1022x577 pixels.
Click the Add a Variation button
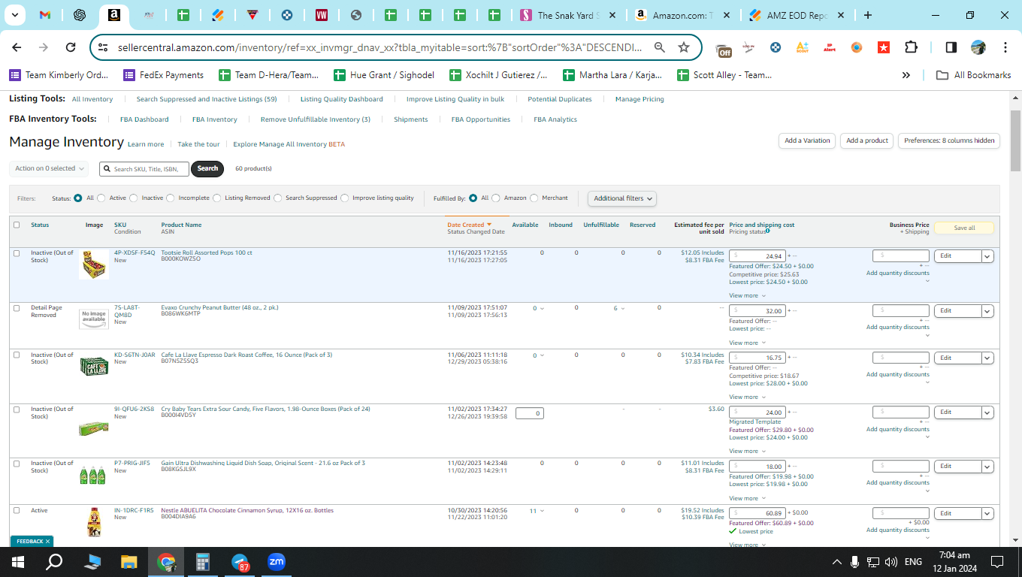tap(807, 140)
